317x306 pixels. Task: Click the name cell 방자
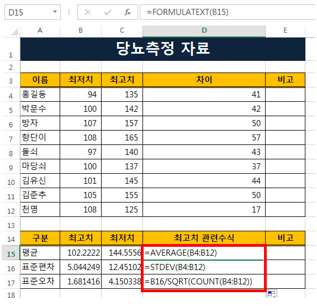pos(40,123)
